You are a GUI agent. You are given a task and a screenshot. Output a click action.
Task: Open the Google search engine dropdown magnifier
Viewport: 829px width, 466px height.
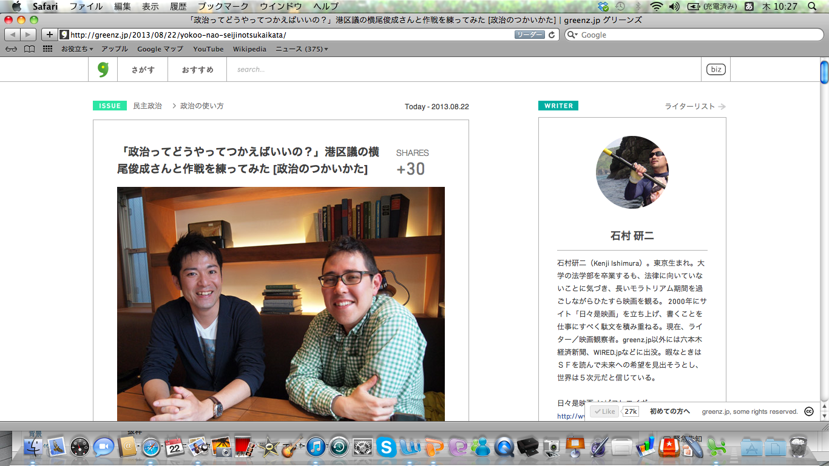pyautogui.click(x=572, y=35)
